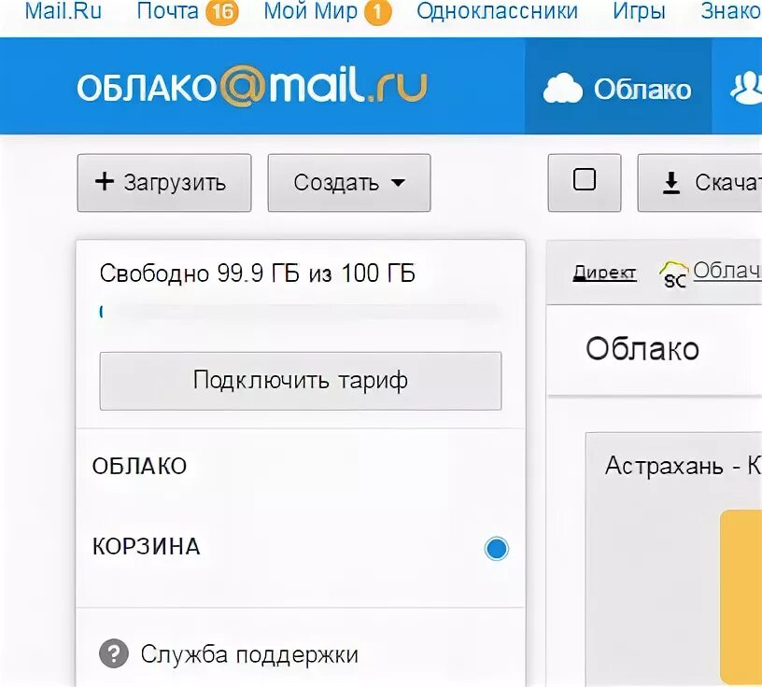
Task: Click the SC ad logo icon
Action: pyautogui.click(x=674, y=274)
